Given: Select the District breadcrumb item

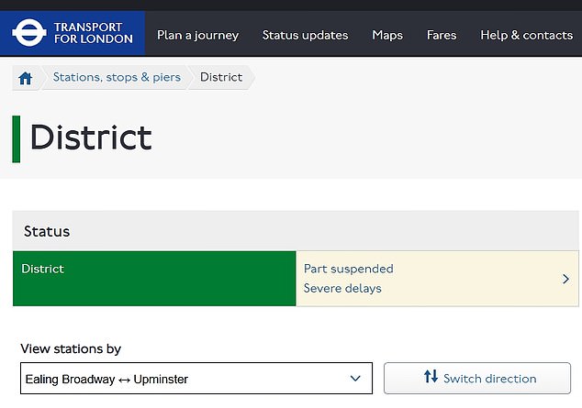Looking at the screenshot, I should coord(221,77).
